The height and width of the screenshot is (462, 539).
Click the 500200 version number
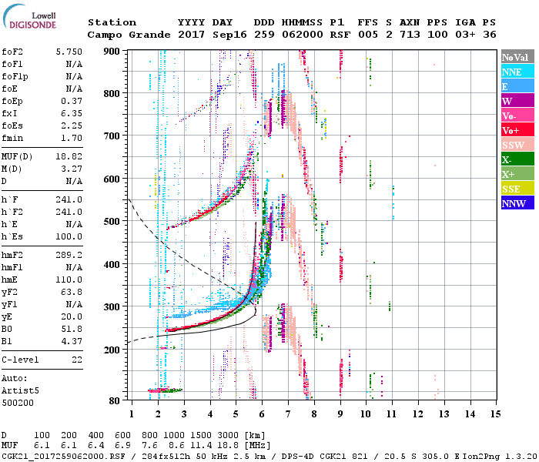click(x=18, y=403)
